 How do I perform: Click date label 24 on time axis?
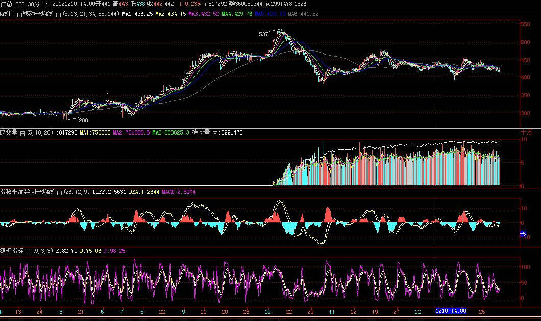tap(40, 312)
